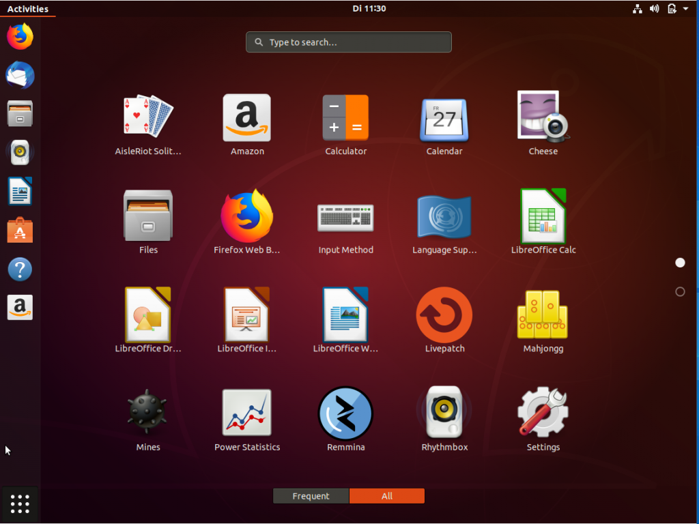699x524 pixels.
Task: Open LibreOffice Writer from the dock
Action: [x=20, y=191]
